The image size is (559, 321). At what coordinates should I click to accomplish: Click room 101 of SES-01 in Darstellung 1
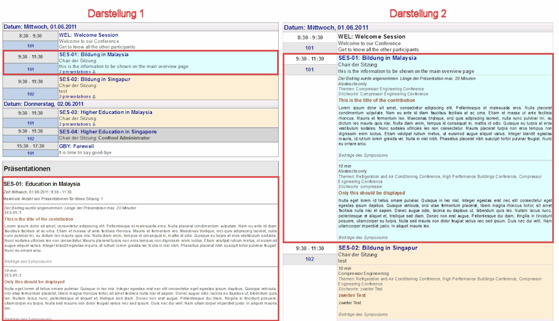click(x=31, y=70)
